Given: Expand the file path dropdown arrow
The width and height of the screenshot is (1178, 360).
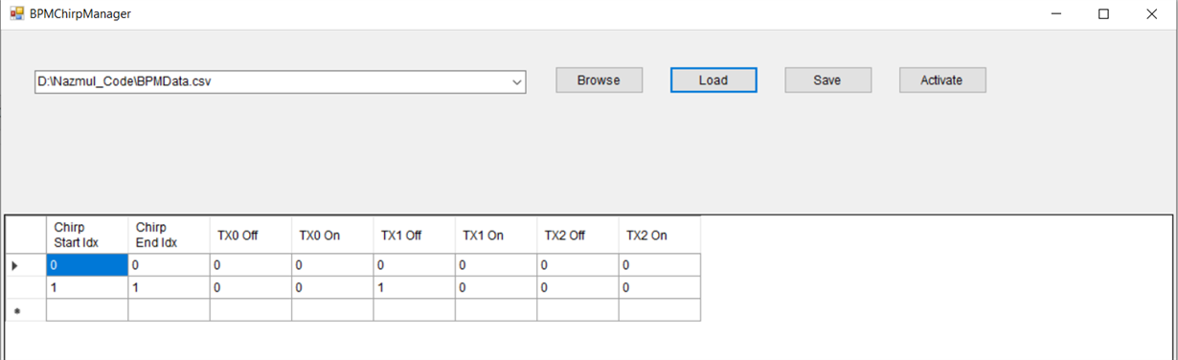Looking at the screenshot, I should point(517,82).
